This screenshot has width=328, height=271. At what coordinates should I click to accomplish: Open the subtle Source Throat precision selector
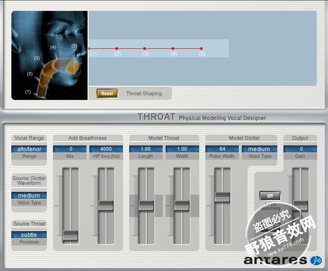pyautogui.click(x=29, y=235)
